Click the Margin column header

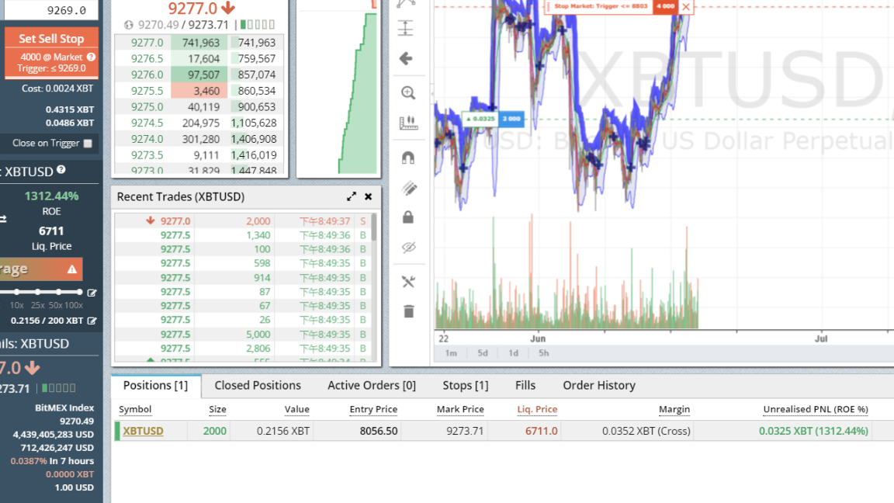tap(674, 410)
